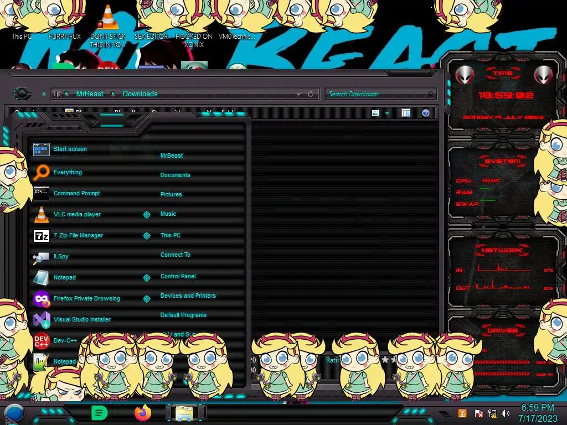Launch Firefox from the taskbar
The height and width of the screenshot is (425, 567).
143,413
